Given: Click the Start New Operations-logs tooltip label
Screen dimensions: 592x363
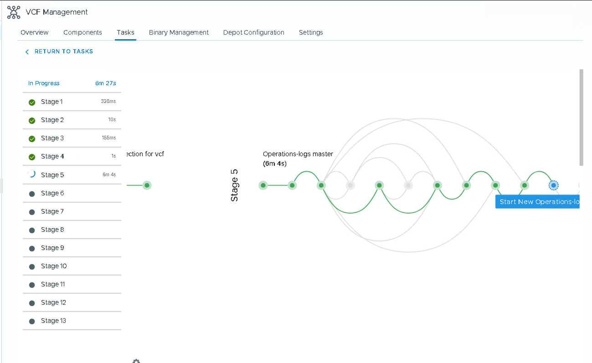Looking at the screenshot, I should (x=538, y=202).
